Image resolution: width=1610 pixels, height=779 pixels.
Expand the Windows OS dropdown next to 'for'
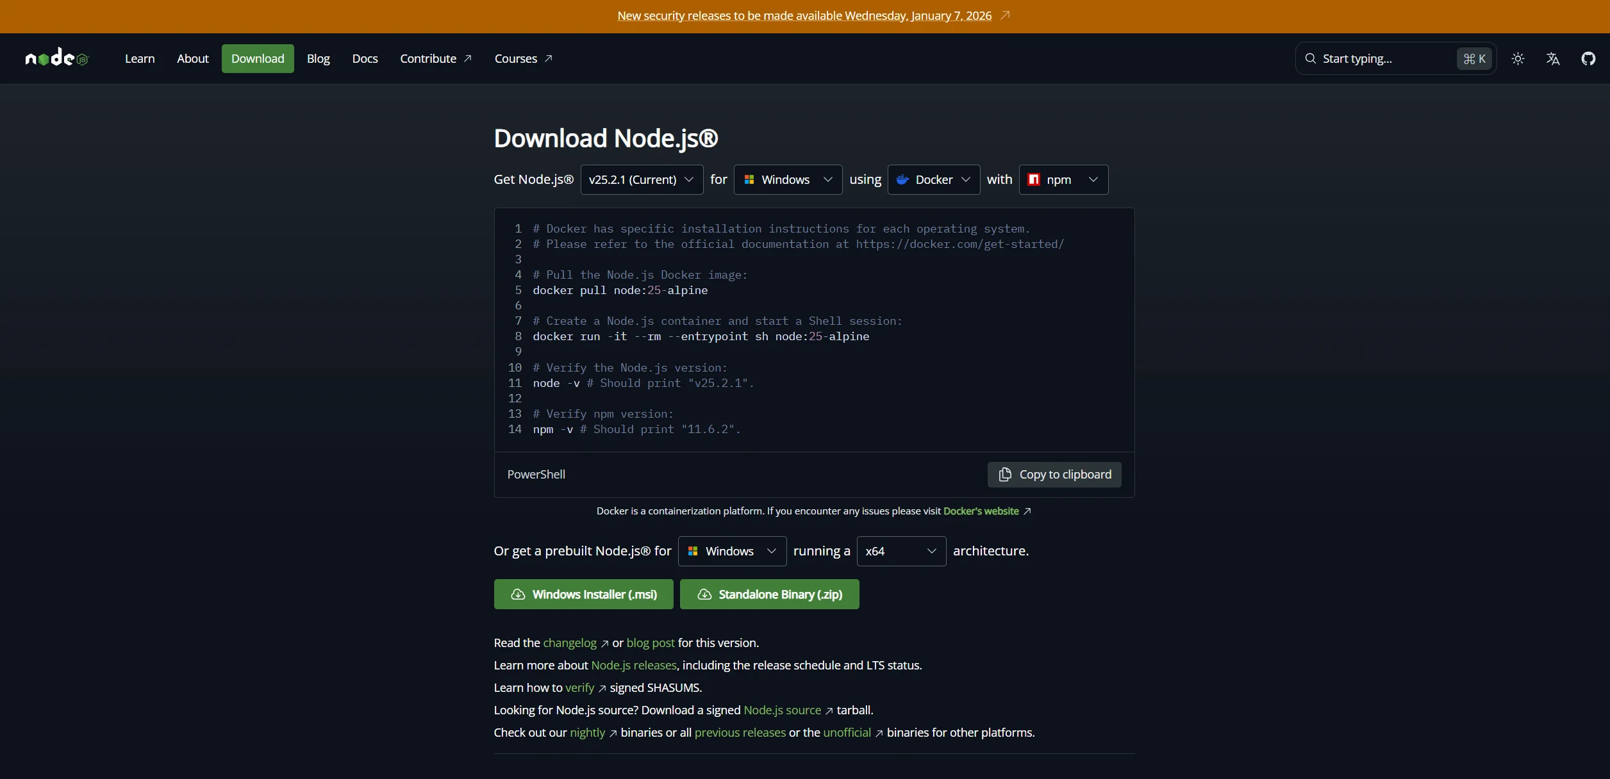point(787,179)
